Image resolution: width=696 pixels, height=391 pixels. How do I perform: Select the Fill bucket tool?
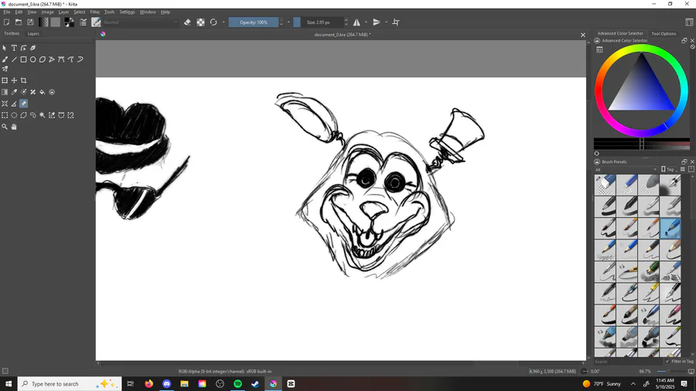coord(43,92)
